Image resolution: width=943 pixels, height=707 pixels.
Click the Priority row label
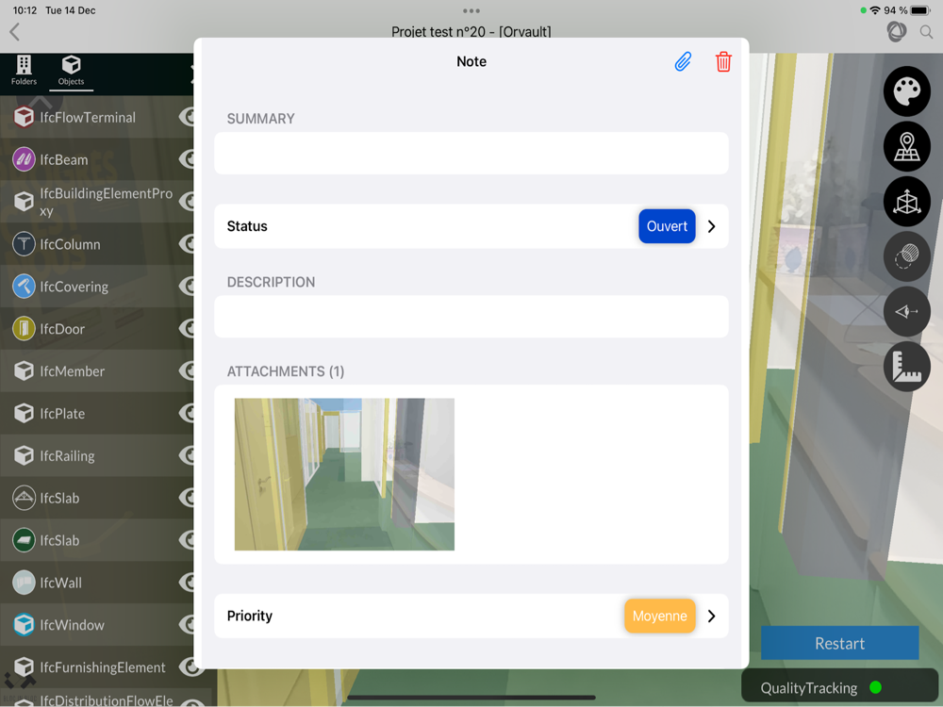pos(250,617)
